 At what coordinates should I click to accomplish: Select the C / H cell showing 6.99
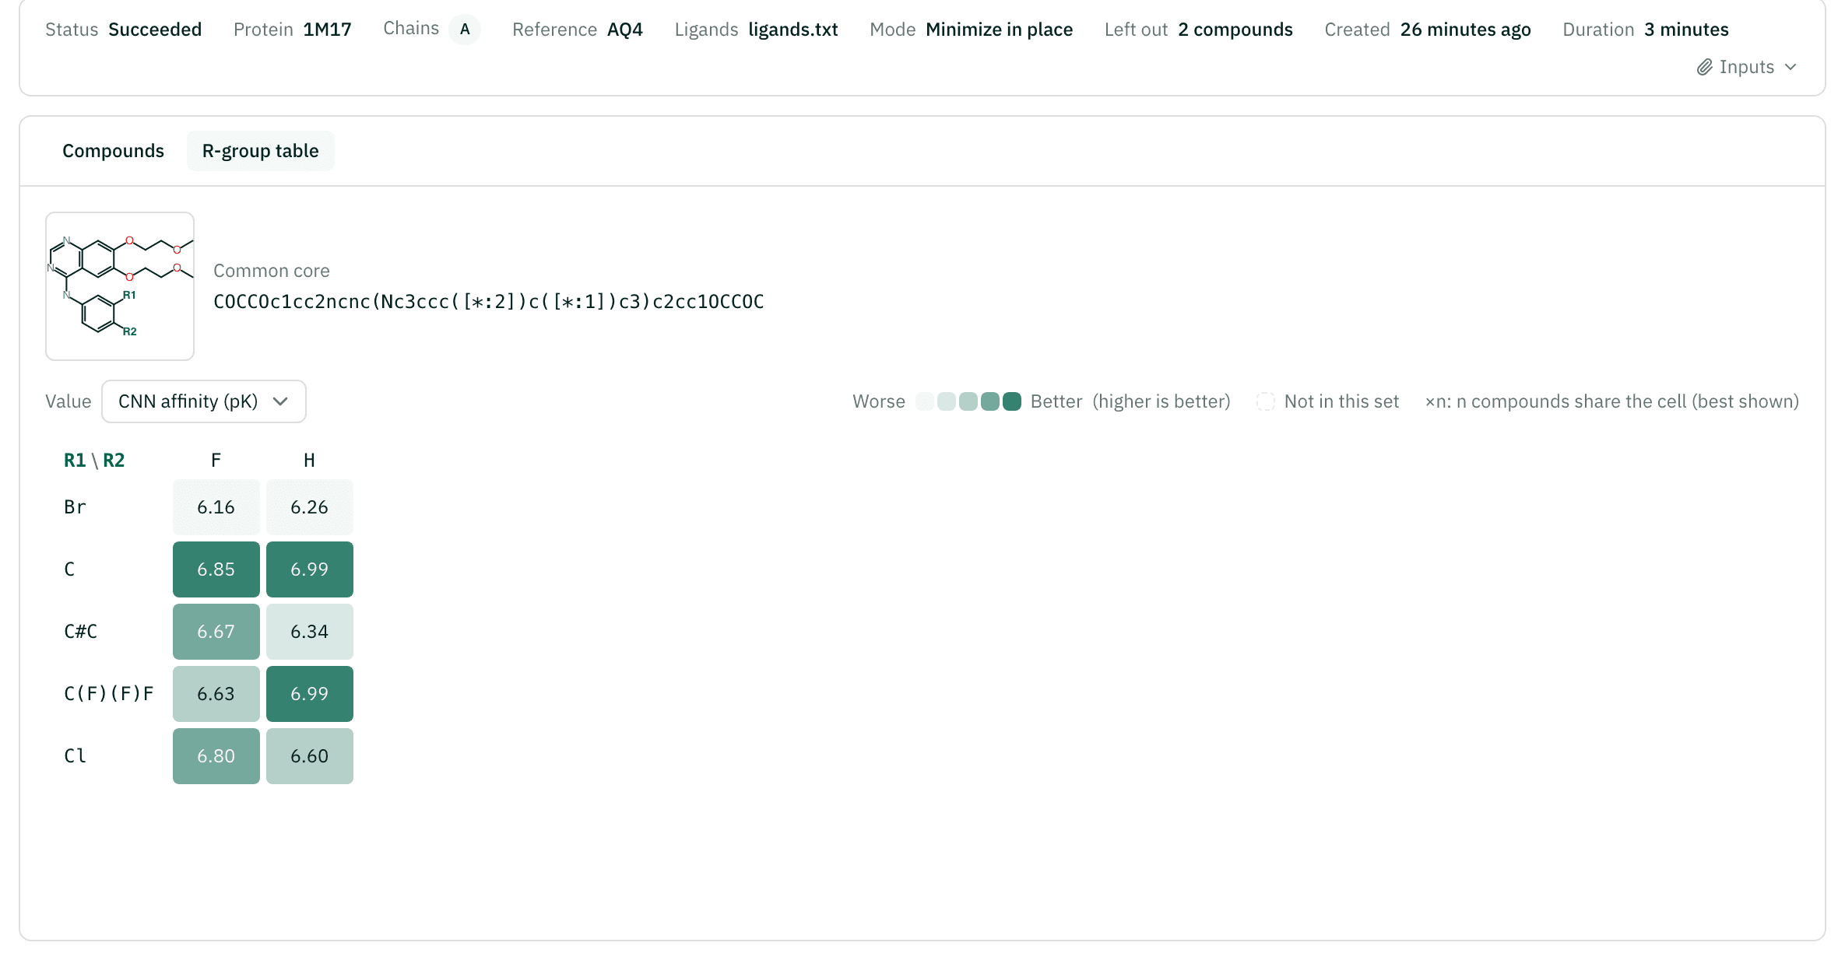[x=310, y=569]
